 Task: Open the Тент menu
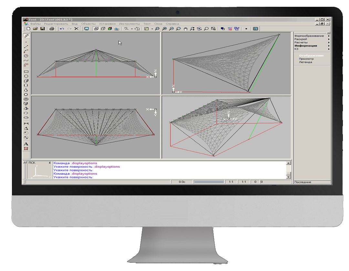(147, 24)
